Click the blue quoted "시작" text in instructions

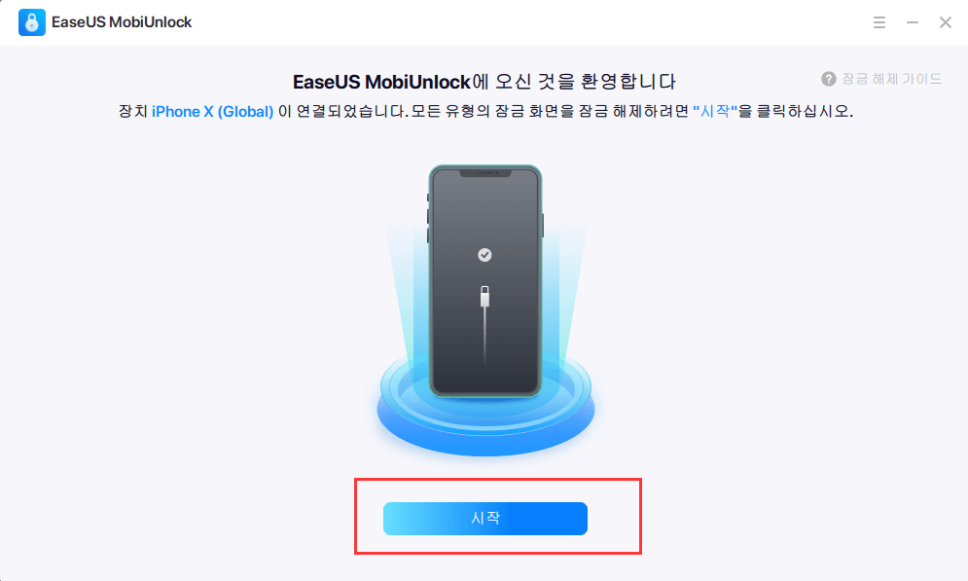(715, 111)
